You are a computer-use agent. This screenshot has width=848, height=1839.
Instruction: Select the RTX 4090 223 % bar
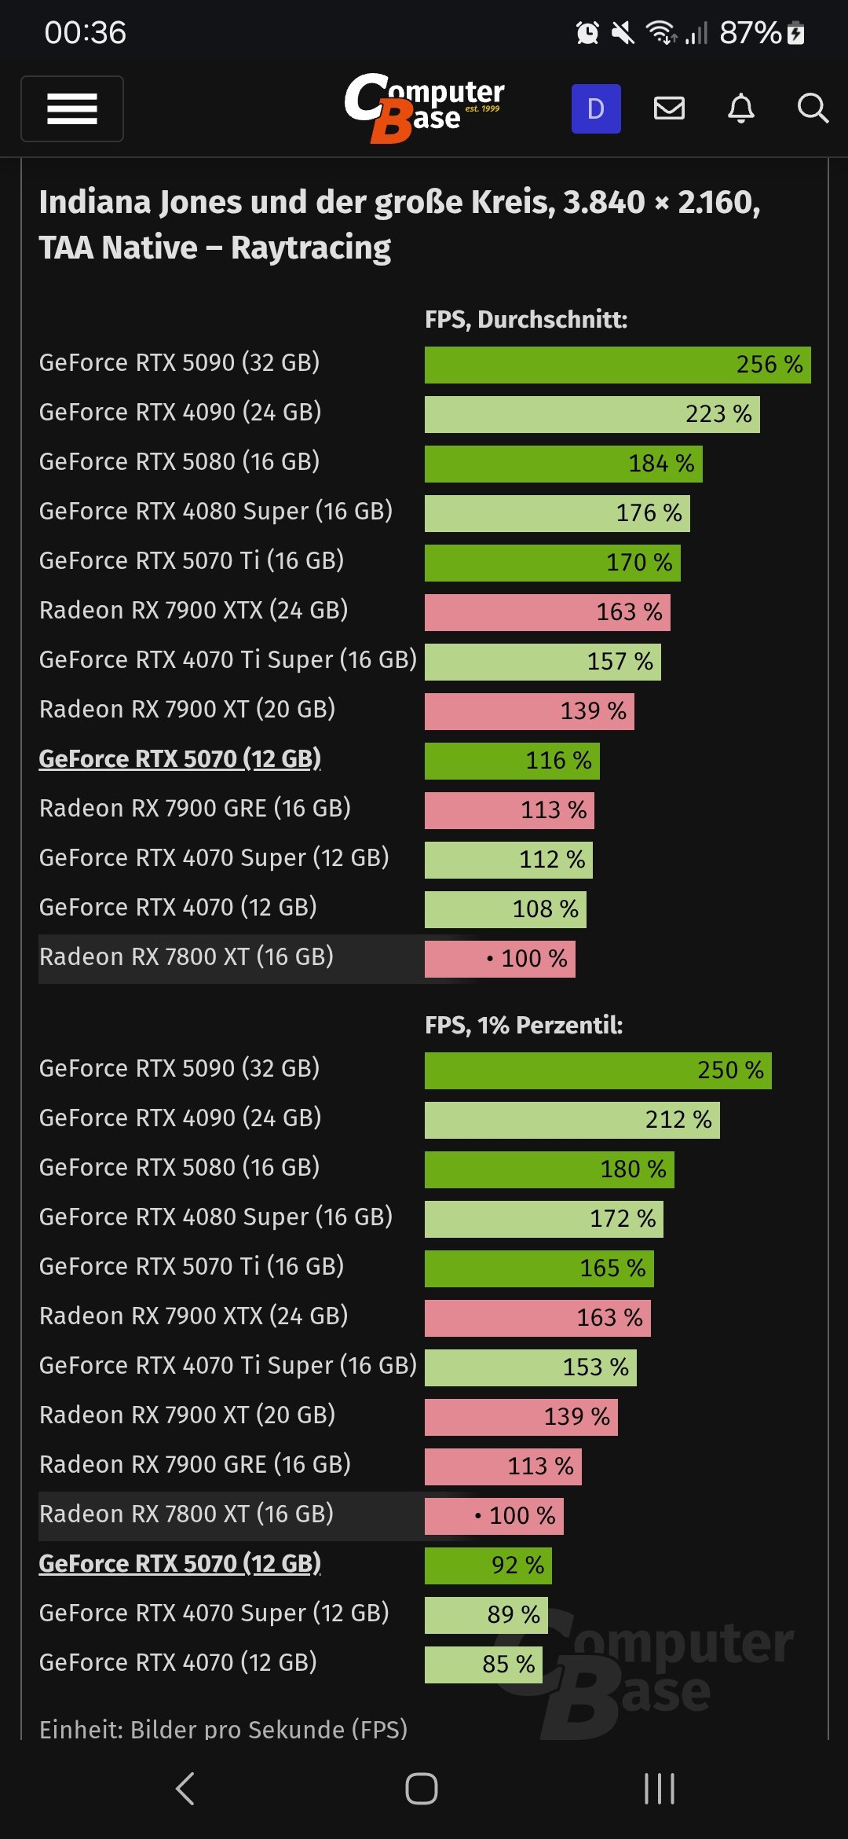592,414
